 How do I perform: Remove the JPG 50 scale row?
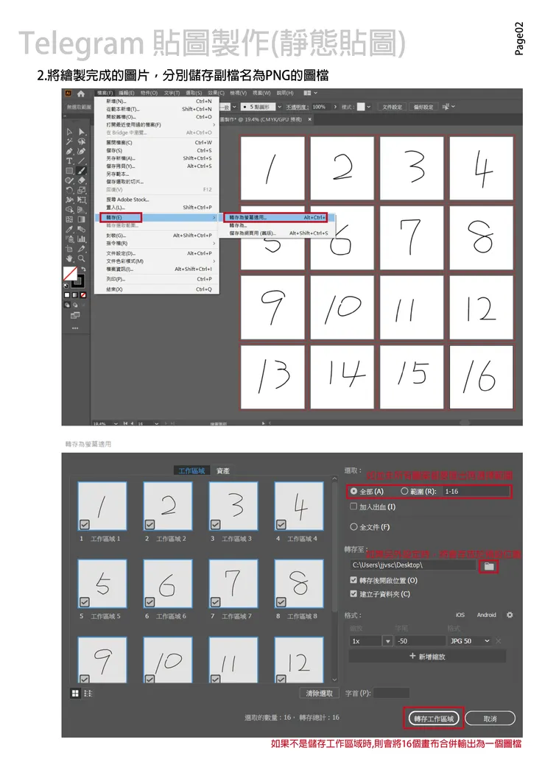[x=498, y=641]
